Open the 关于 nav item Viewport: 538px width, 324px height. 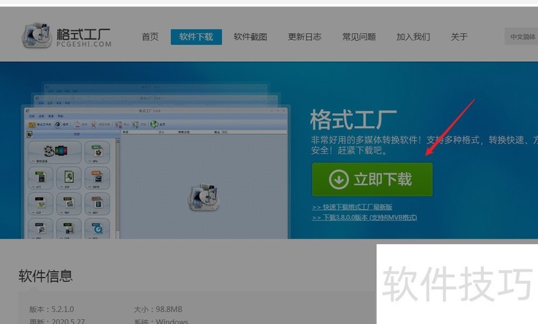click(x=459, y=37)
